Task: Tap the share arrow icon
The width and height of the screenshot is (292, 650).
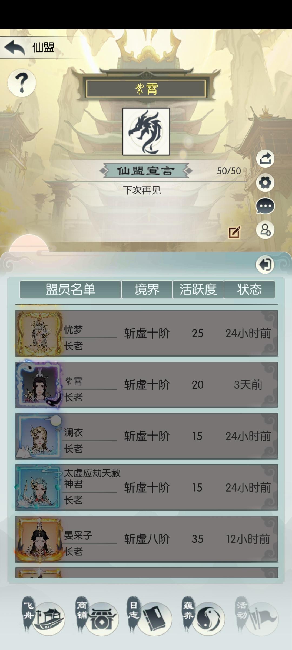Action: (265, 159)
